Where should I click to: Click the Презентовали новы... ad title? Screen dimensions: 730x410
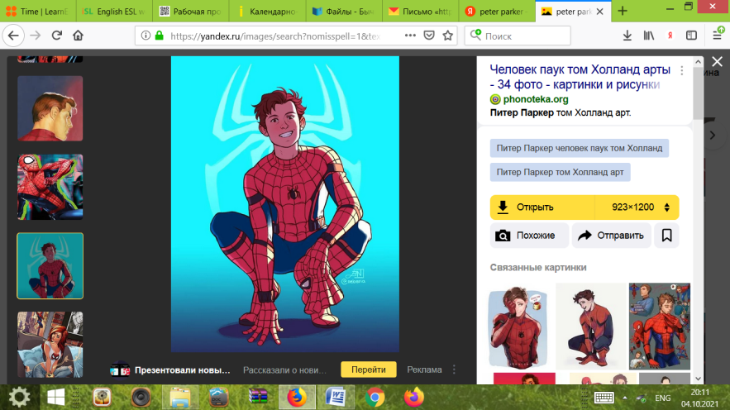(183, 370)
